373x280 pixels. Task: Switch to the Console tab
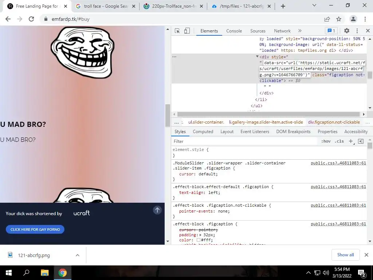click(234, 31)
